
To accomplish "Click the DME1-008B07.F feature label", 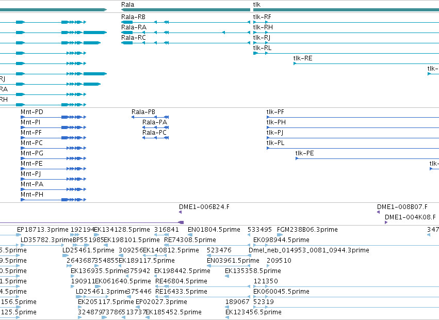I will (402, 207).
